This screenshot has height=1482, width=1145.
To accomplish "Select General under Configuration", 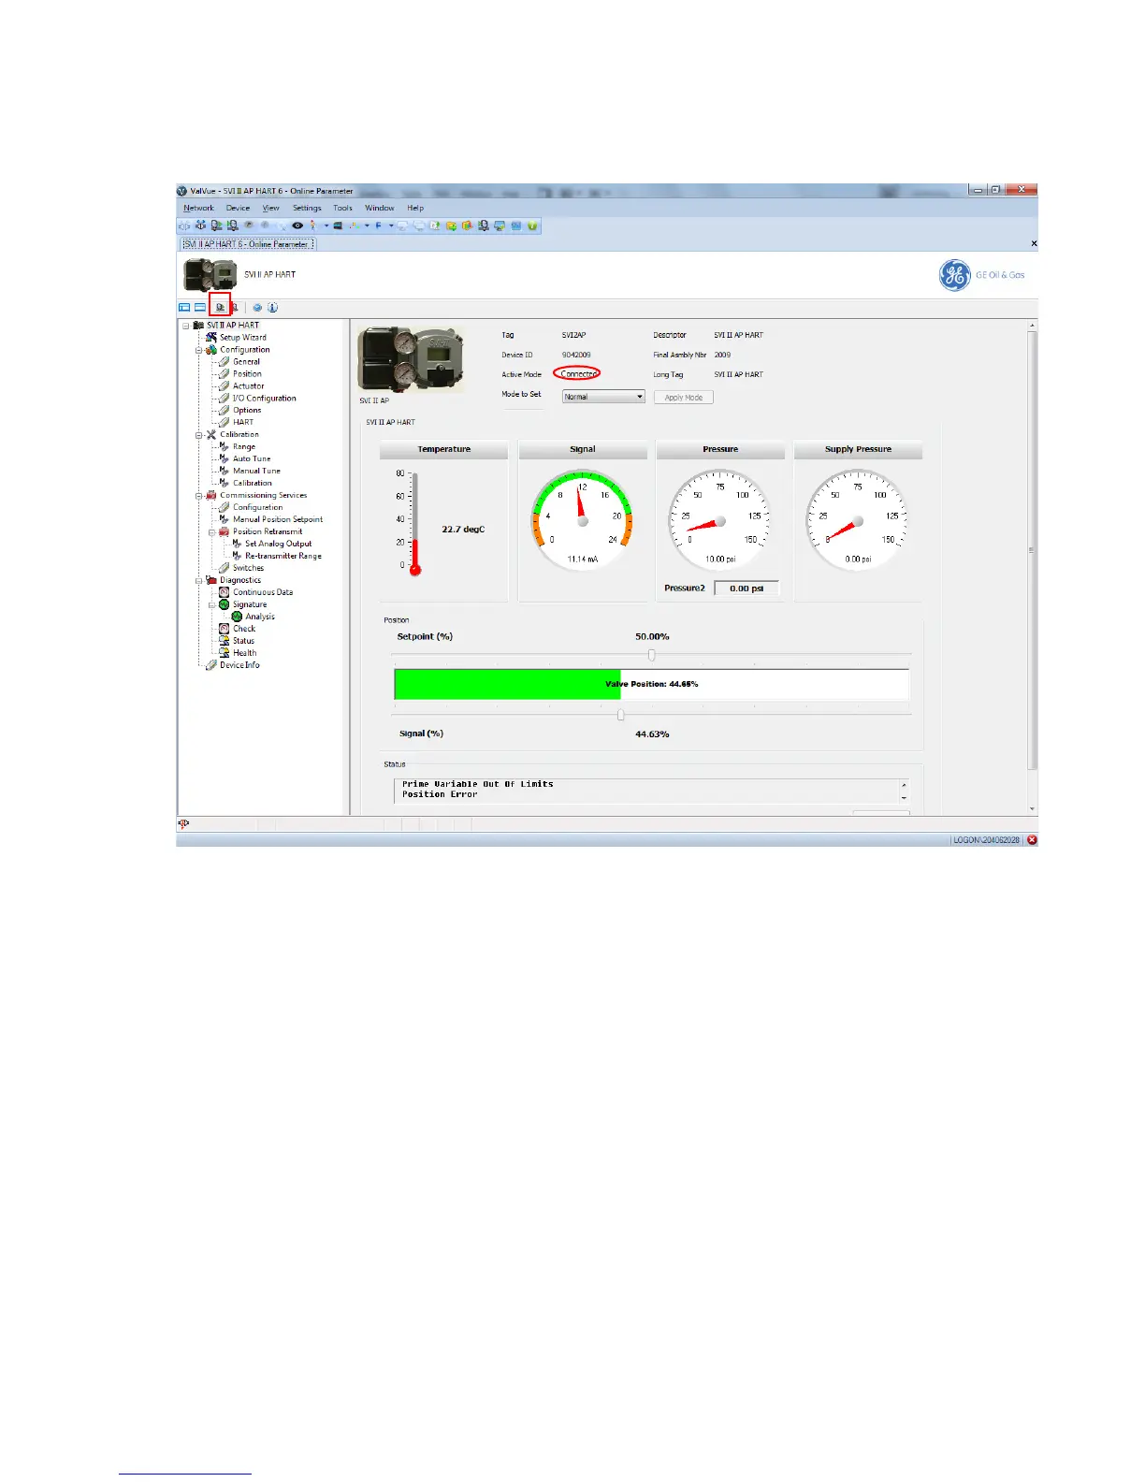I will click(246, 361).
